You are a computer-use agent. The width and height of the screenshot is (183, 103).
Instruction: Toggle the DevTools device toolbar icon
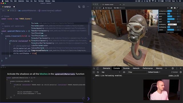(98, 68)
